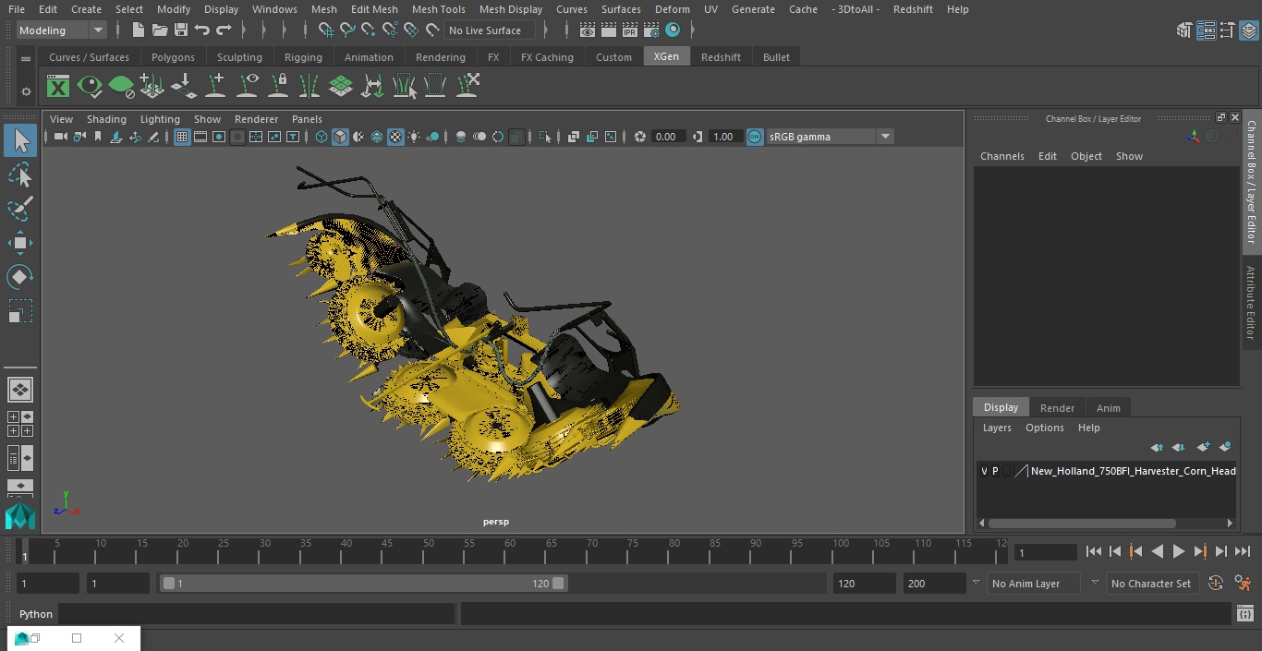This screenshot has height=651, width=1262.
Task: Switch to the Polygons shelf tab
Action: 173,57
